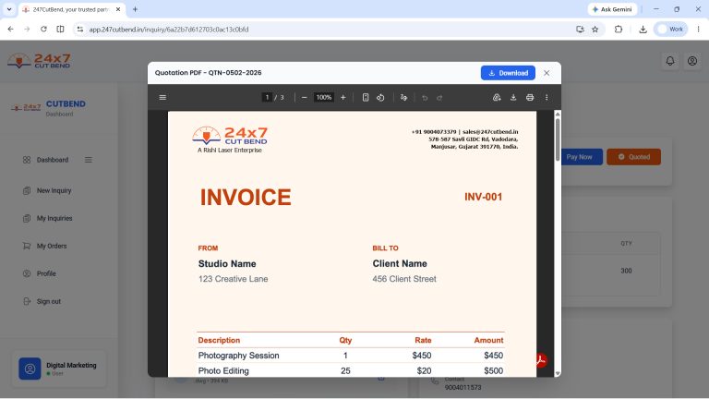The image size is (709, 399).
Task: Open the browser extensions icon
Action: pos(619,29)
